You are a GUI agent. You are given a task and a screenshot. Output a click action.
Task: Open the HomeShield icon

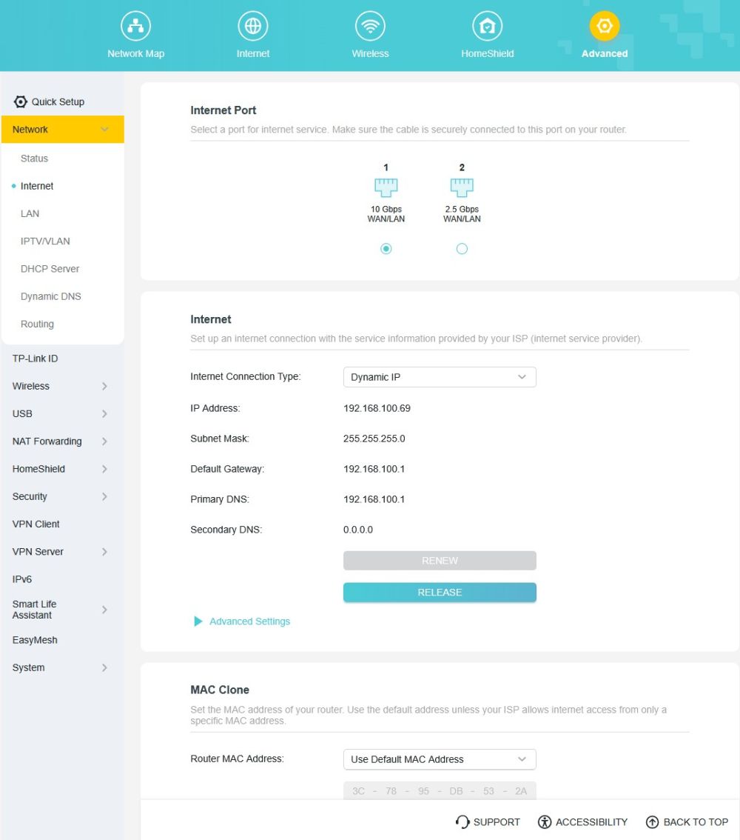pos(487,27)
